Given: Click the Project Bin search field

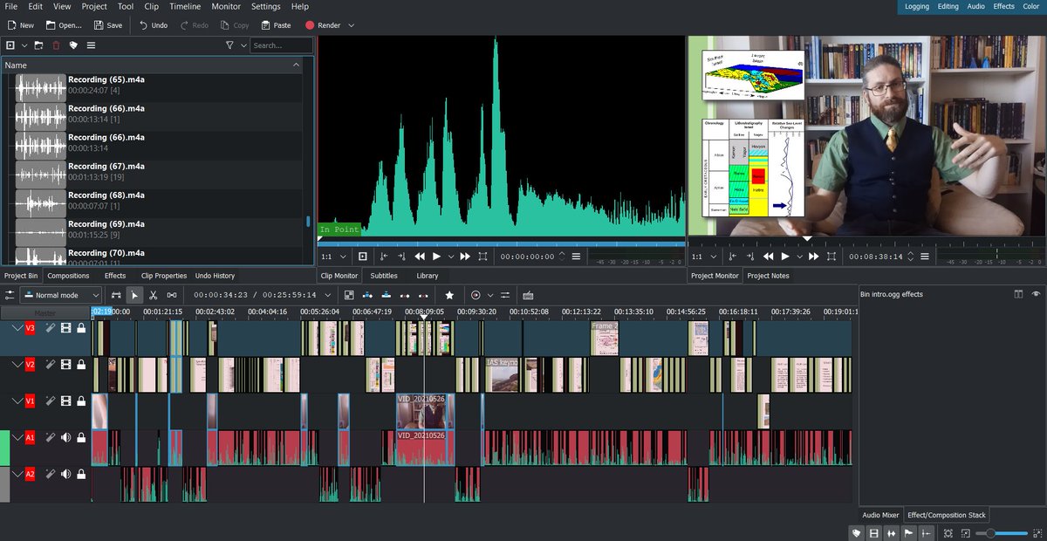Looking at the screenshot, I should point(281,45).
